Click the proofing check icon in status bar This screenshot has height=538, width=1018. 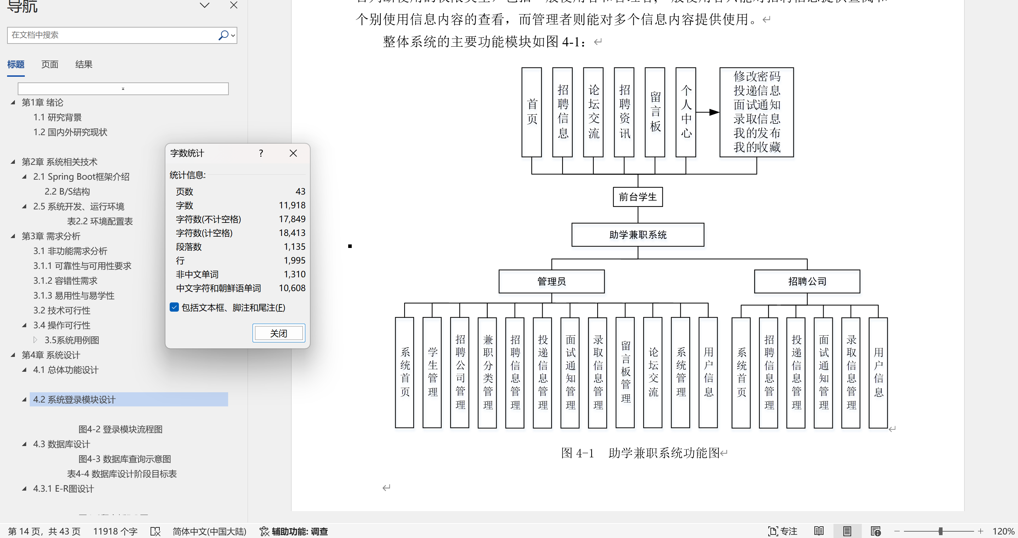pyautogui.click(x=155, y=532)
